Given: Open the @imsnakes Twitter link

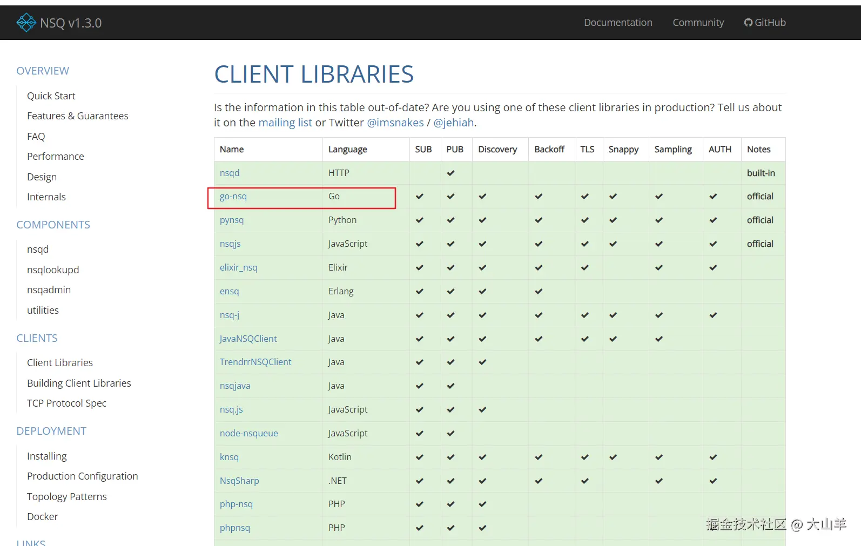Looking at the screenshot, I should point(395,123).
